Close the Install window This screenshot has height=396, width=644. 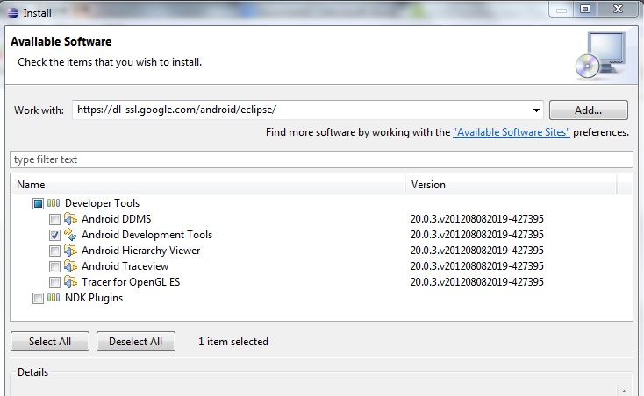618,9
